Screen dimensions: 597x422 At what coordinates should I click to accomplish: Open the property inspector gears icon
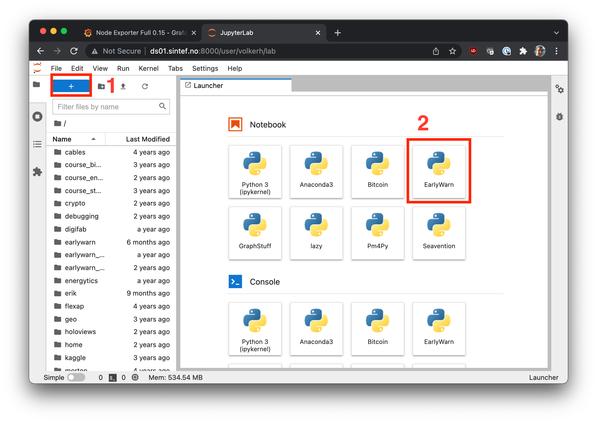[x=559, y=89]
